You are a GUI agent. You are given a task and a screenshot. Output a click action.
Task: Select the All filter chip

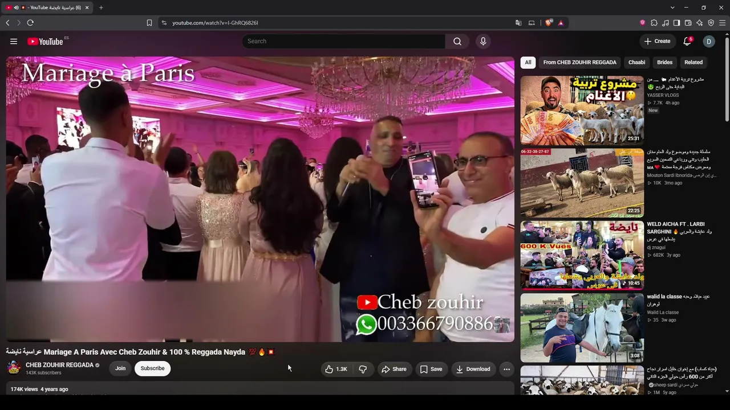528,63
